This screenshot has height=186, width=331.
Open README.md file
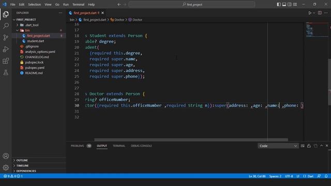point(39,73)
